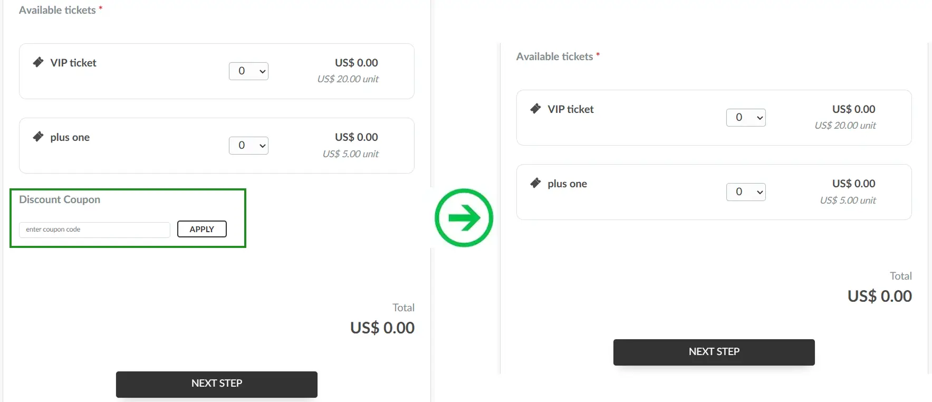Click NEXT STEP in the right panel
932x402 pixels.
point(713,351)
